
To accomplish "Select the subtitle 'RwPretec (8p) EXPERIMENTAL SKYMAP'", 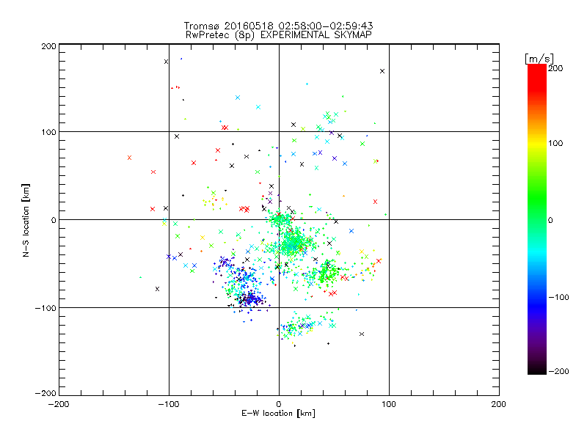I will tap(279, 35).
